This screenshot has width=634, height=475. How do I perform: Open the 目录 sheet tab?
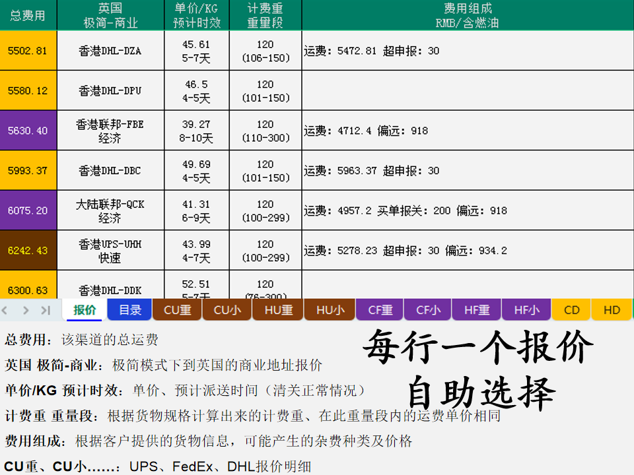(x=130, y=310)
